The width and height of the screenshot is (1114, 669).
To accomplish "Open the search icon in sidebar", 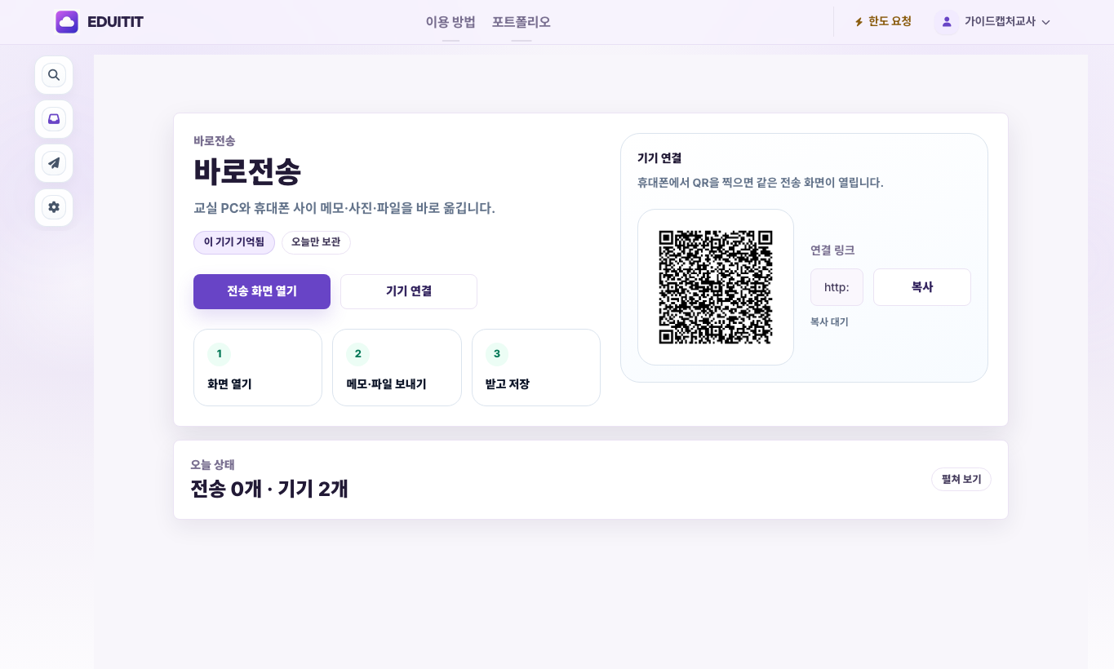I will point(54,75).
